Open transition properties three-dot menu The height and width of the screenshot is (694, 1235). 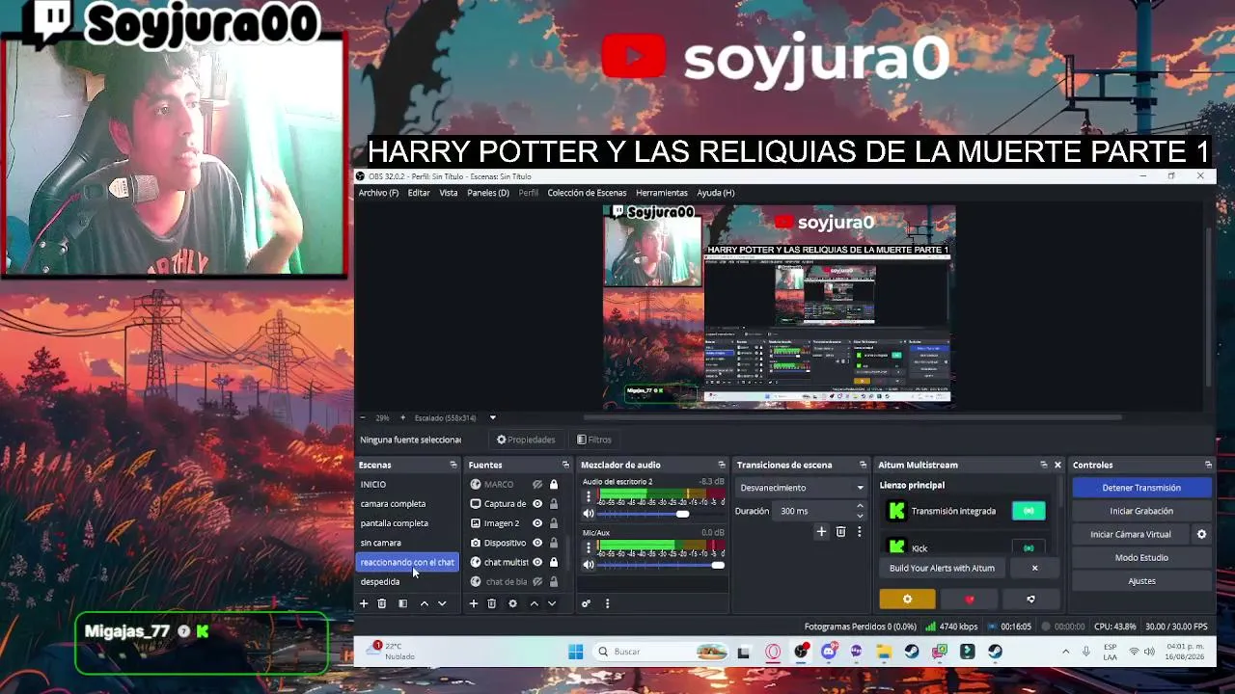point(859,531)
